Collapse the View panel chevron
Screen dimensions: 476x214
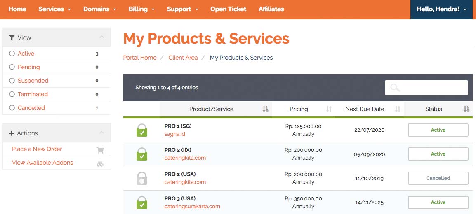(102, 37)
